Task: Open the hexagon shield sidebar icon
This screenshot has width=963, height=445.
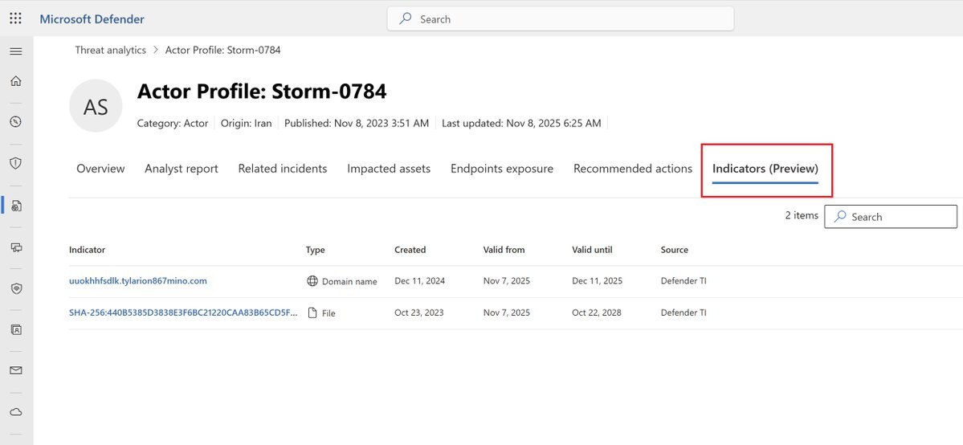Action: click(x=16, y=288)
